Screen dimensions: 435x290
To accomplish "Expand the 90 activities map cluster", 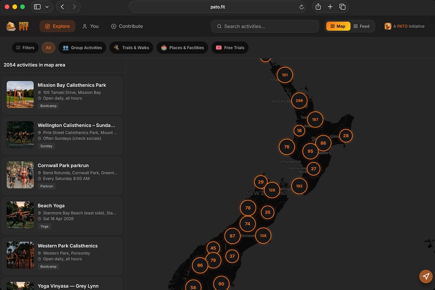I will point(222,284).
